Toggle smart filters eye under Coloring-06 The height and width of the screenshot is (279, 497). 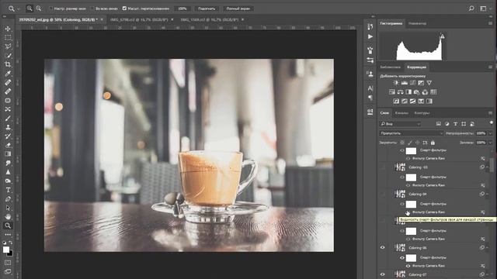pyautogui.click(x=402, y=258)
